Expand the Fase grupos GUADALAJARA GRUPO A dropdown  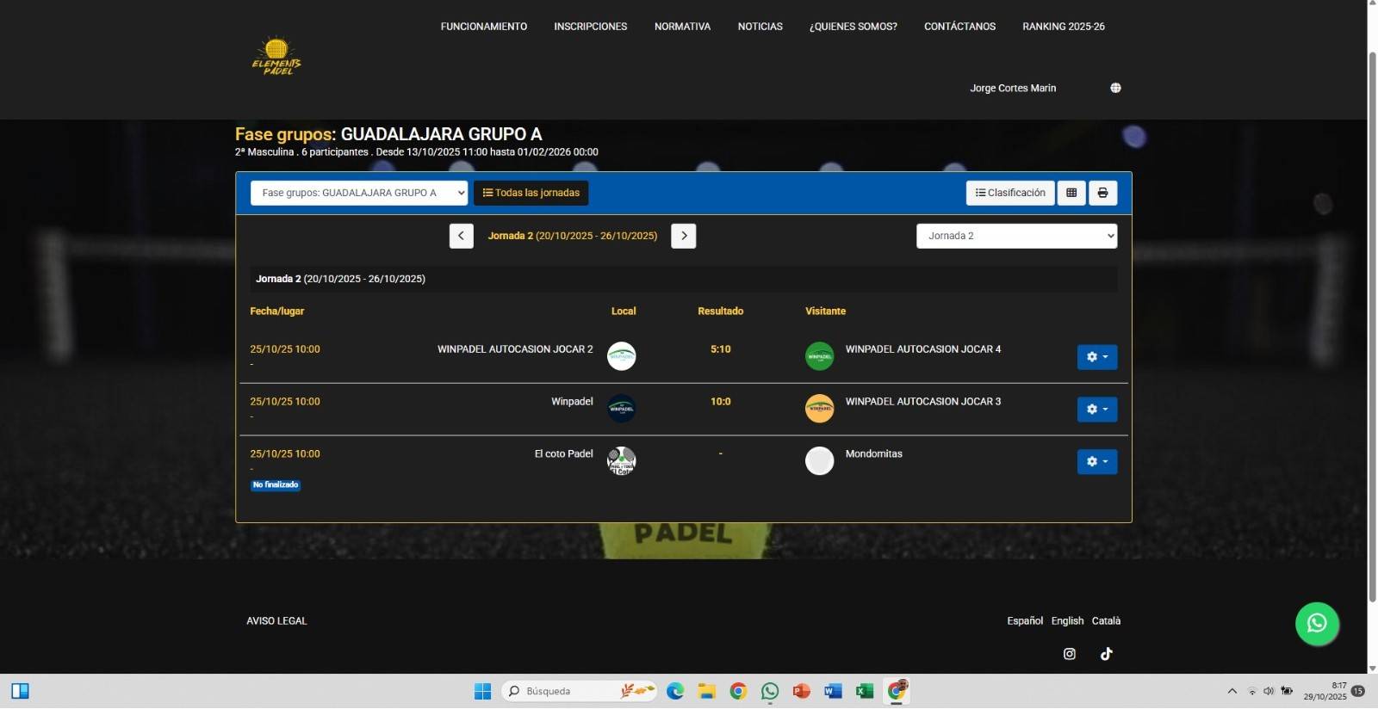point(358,193)
